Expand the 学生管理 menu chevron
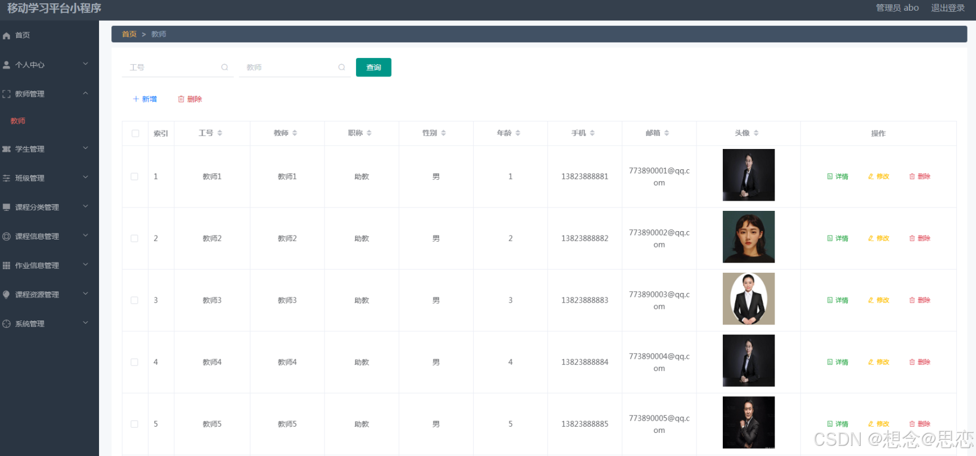 (x=86, y=148)
